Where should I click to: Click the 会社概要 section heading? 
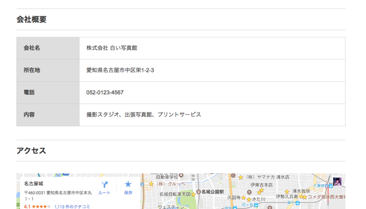[31, 20]
